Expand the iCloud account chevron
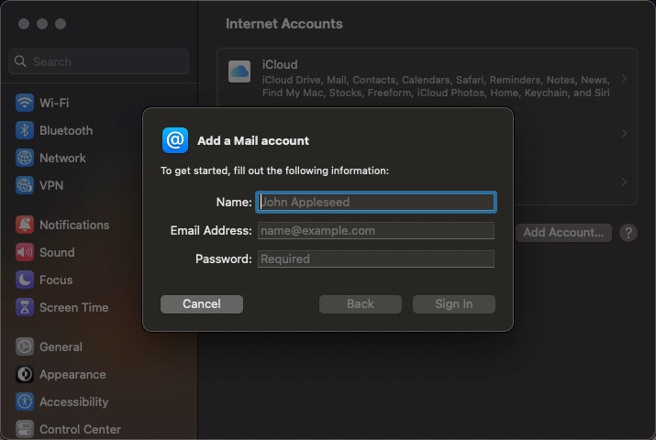656x440 pixels. [x=624, y=79]
